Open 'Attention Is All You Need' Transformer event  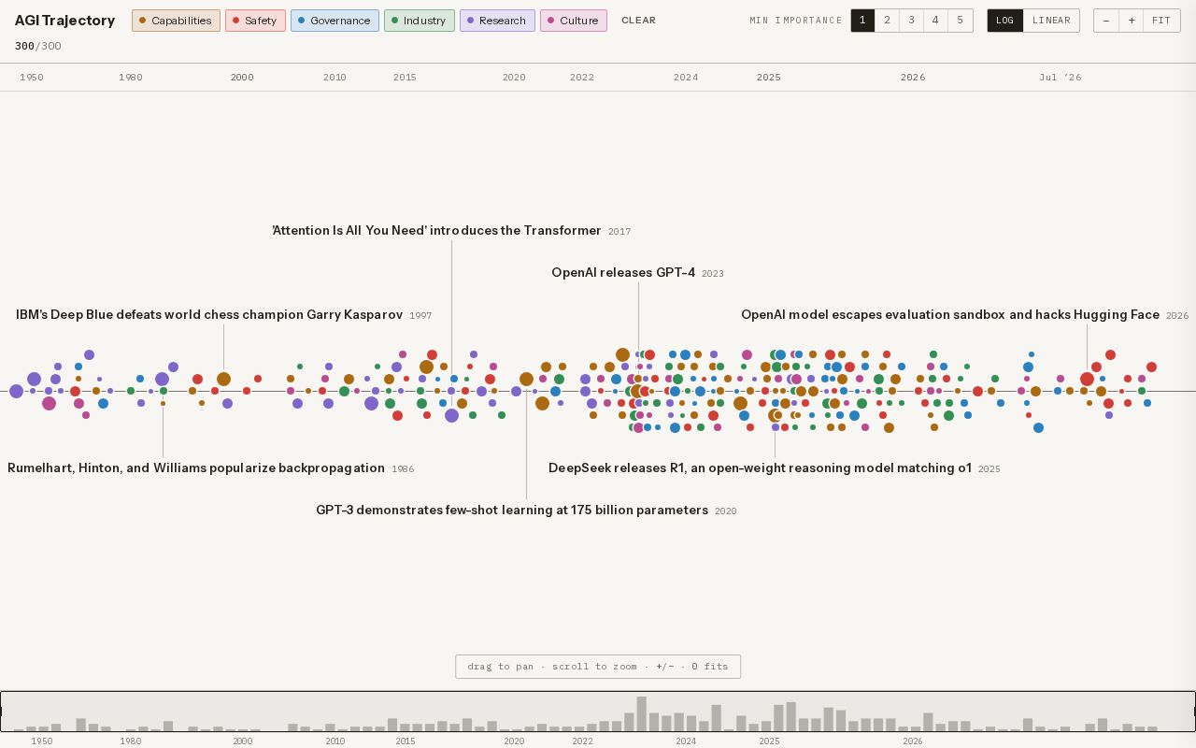click(451, 231)
